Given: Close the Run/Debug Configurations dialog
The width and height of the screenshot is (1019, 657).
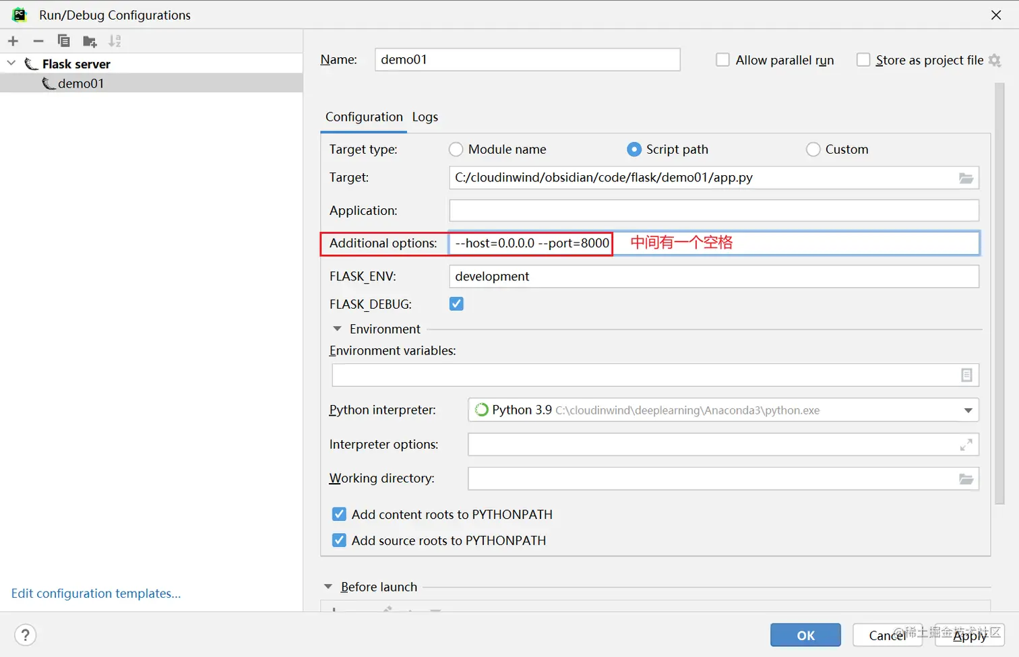Looking at the screenshot, I should 996,15.
